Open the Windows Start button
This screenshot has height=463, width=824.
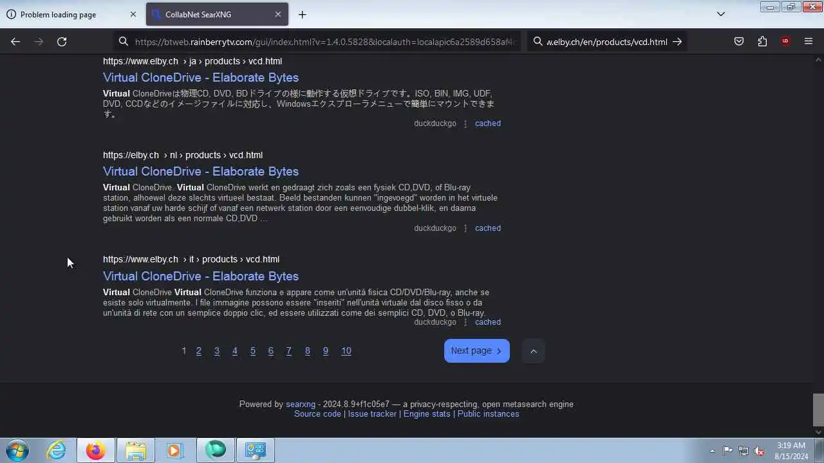click(17, 450)
